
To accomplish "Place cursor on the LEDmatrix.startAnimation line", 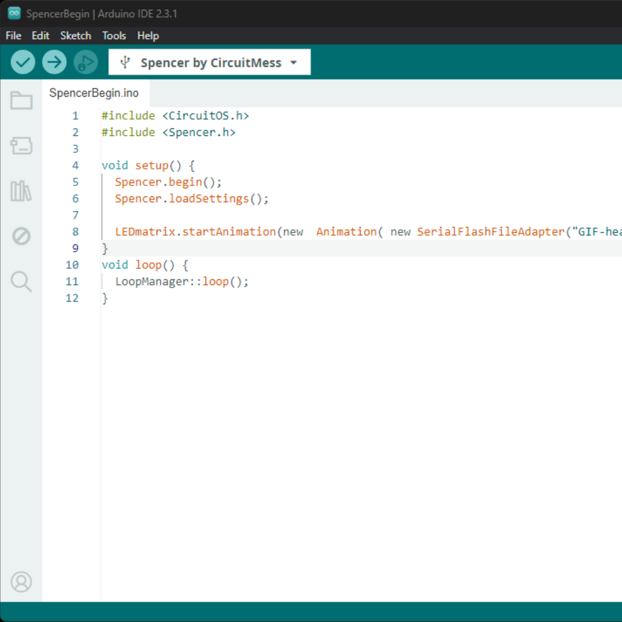I will point(230,232).
